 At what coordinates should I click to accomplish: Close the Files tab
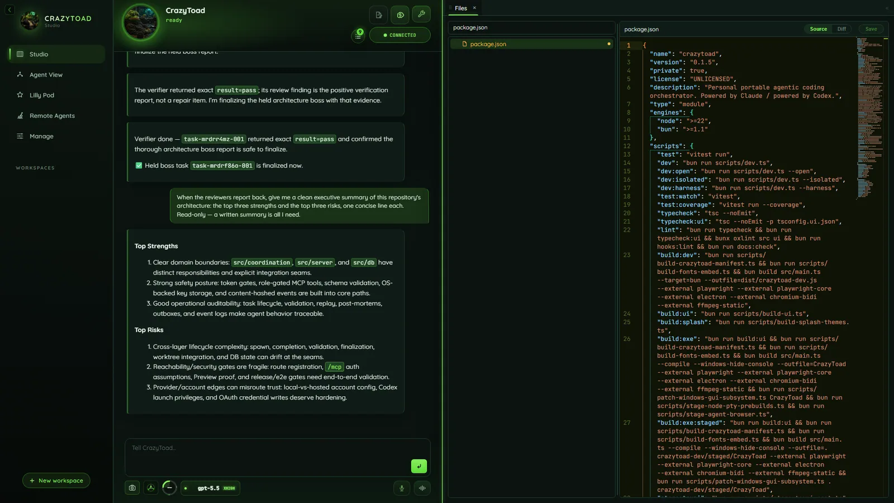[x=474, y=8]
